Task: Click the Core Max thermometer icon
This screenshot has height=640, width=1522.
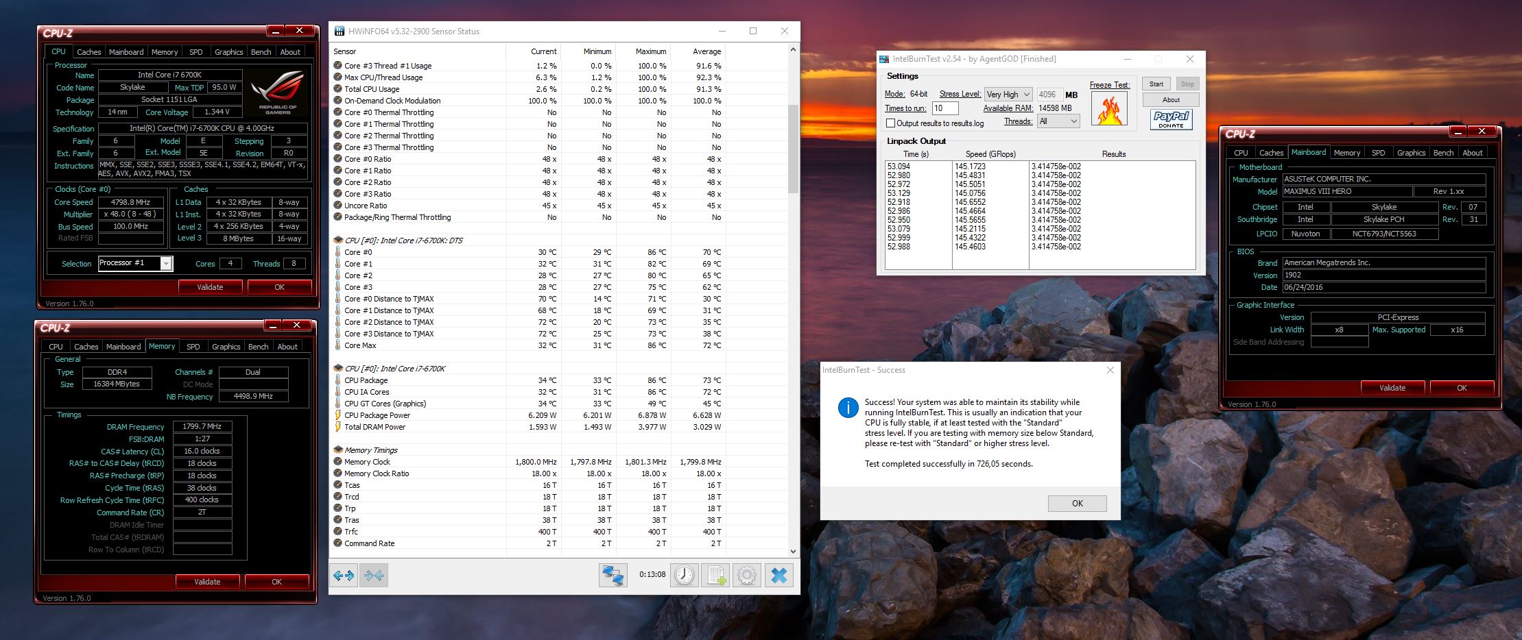Action: pyautogui.click(x=338, y=345)
